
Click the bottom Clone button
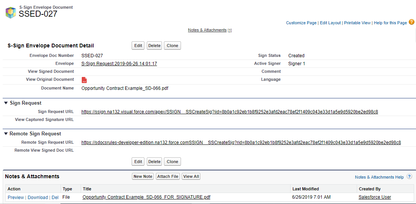coord(173,162)
